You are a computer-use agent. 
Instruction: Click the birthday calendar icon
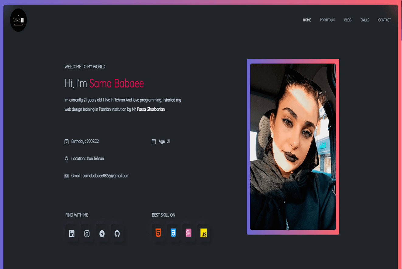click(x=67, y=142)
